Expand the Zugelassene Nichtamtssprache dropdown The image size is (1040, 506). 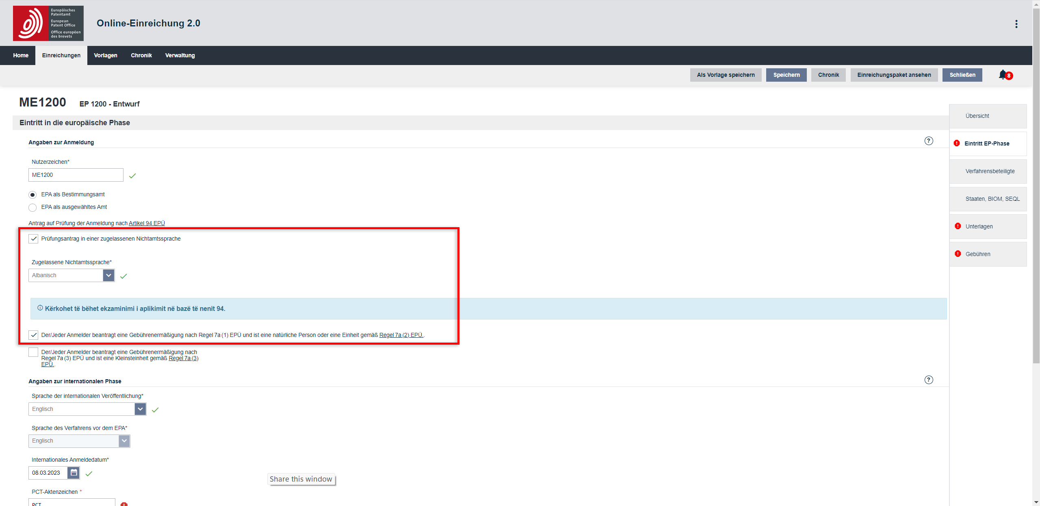click(108, 276)
